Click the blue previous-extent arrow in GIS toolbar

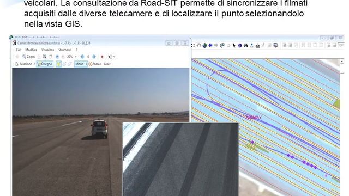tap(210, 46)
